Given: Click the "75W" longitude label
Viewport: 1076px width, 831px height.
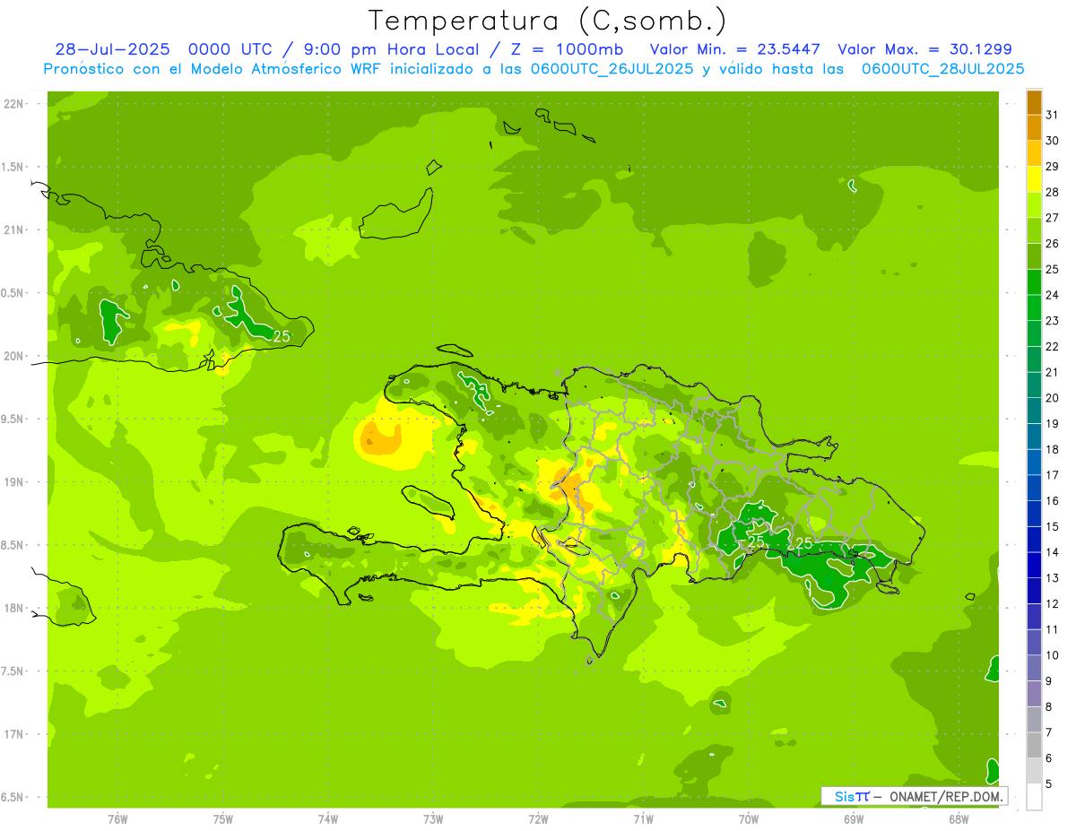Looking at the screenshot, I should [x=223, y=818].
